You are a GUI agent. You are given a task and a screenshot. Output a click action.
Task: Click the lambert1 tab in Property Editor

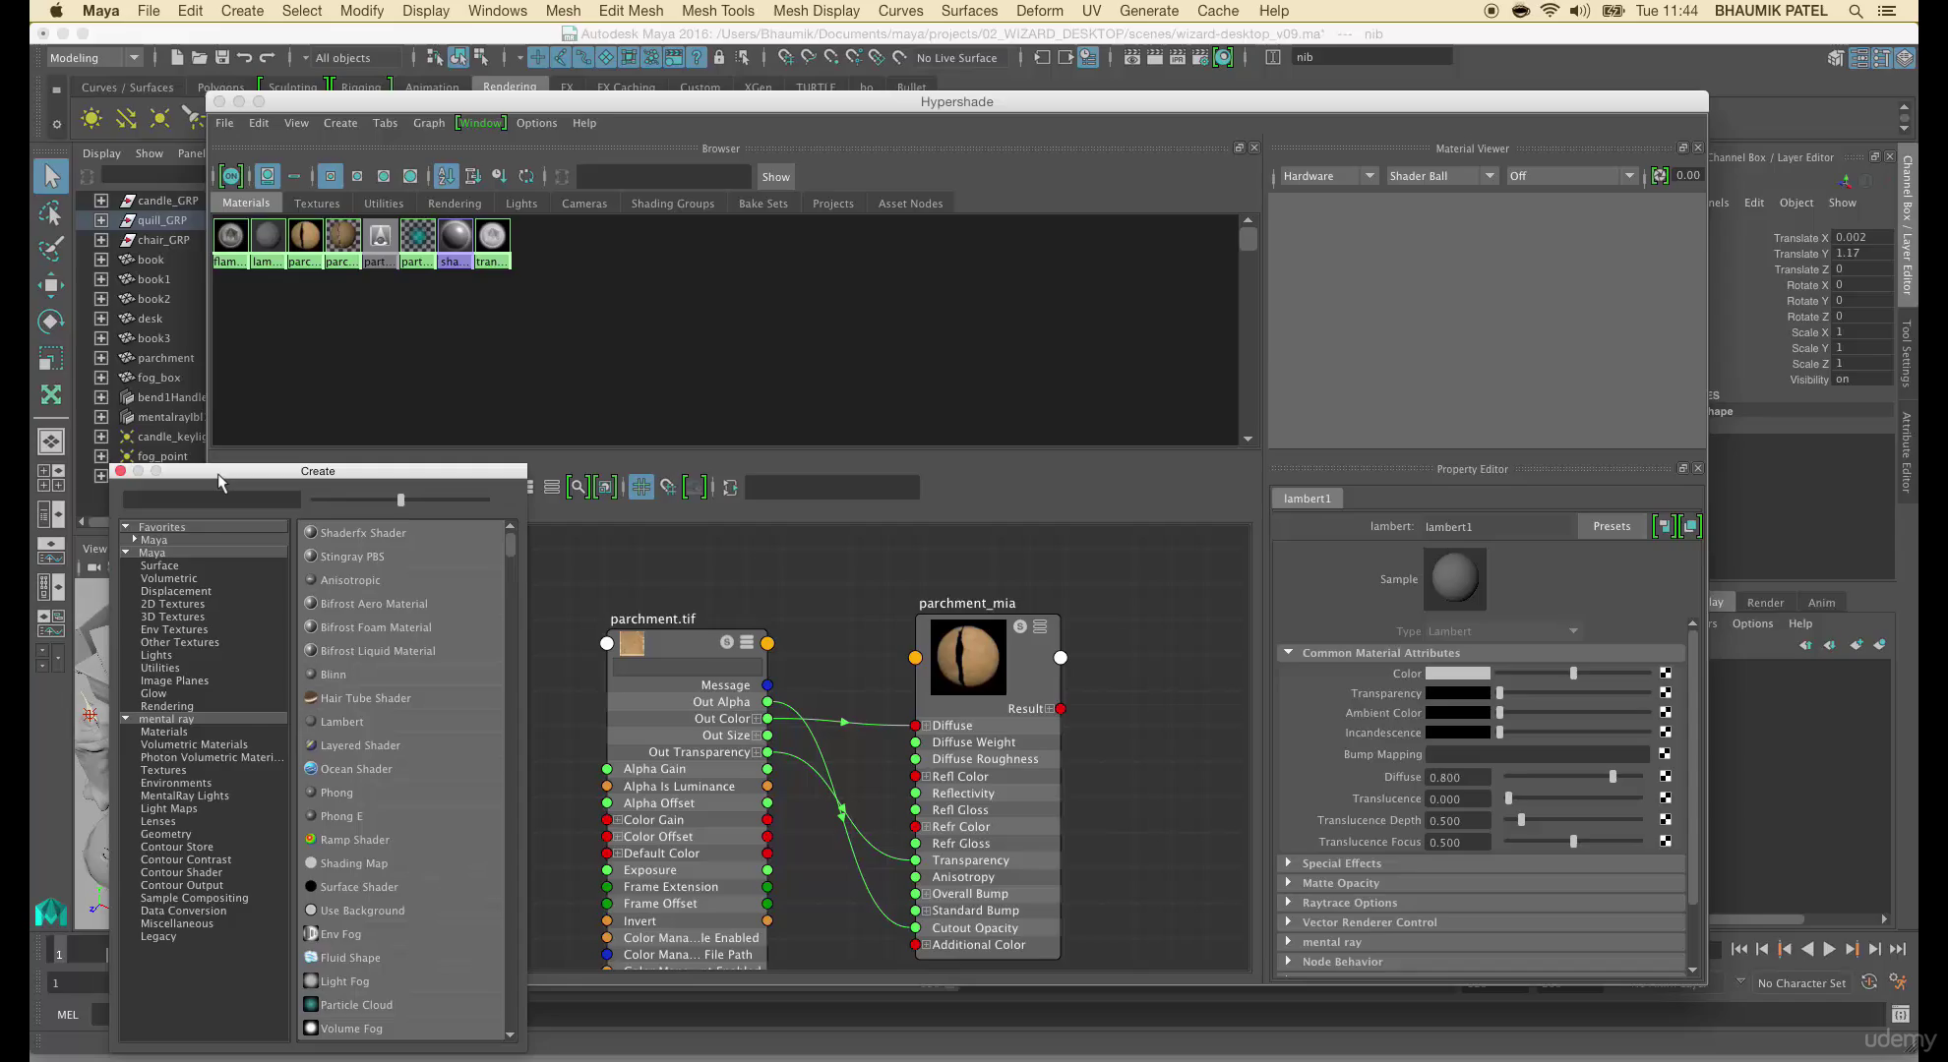[1307, 499]
